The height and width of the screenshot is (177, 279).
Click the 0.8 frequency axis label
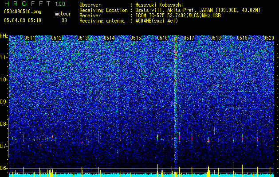point(3,124)
